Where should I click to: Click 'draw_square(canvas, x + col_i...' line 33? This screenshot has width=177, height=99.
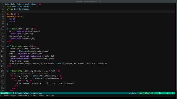[x=45, y=83]
